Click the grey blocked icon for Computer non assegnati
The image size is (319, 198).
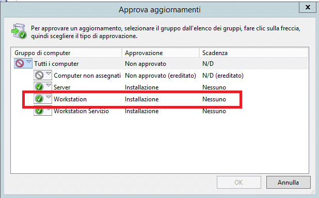[39, 76]
